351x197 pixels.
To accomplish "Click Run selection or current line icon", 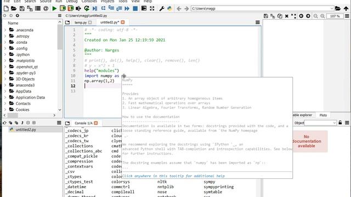I will [x=78, y=9].
